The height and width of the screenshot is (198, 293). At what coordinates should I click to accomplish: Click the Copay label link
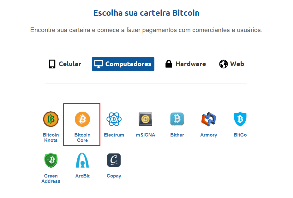[x=114, y=176]
